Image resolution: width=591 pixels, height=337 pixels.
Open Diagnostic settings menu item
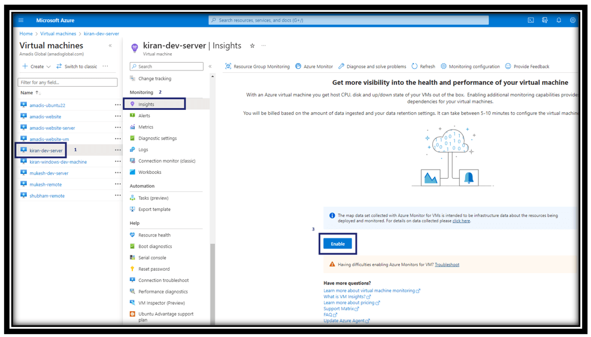[157, 138]
